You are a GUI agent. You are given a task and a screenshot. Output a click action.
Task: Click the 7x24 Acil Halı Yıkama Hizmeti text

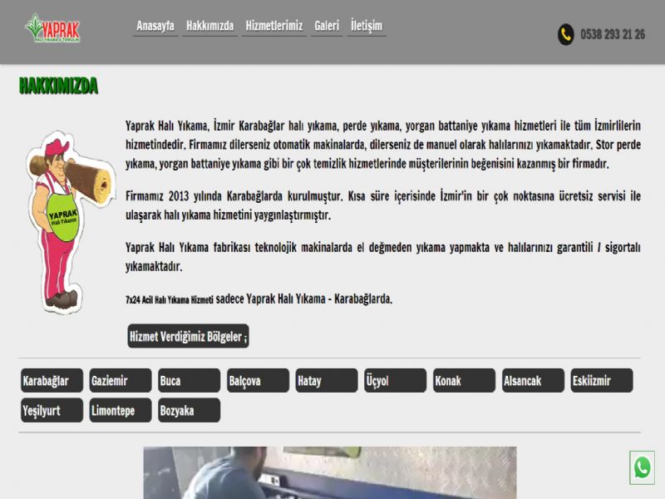[x=170, y=300]
